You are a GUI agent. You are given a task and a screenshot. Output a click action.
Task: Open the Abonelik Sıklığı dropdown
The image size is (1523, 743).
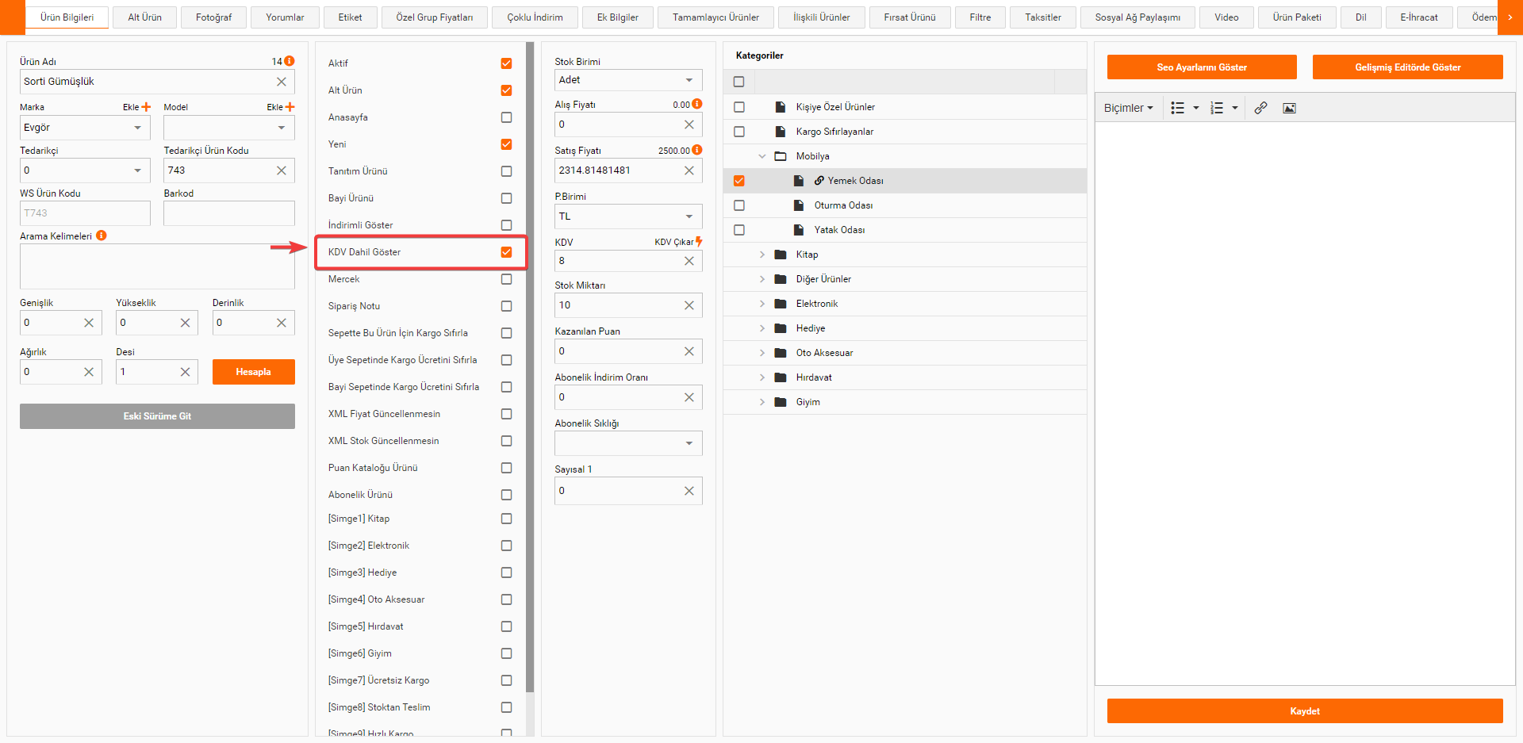coord(628,443)
